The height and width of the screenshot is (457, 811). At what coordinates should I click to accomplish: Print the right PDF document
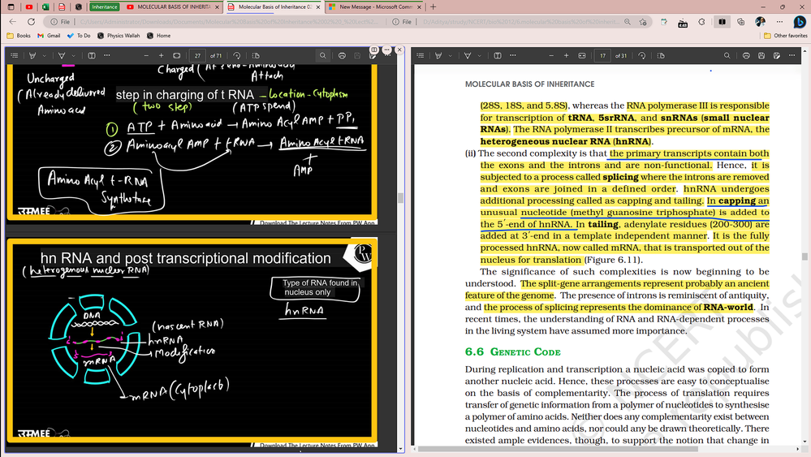click(x=746, y=55)
